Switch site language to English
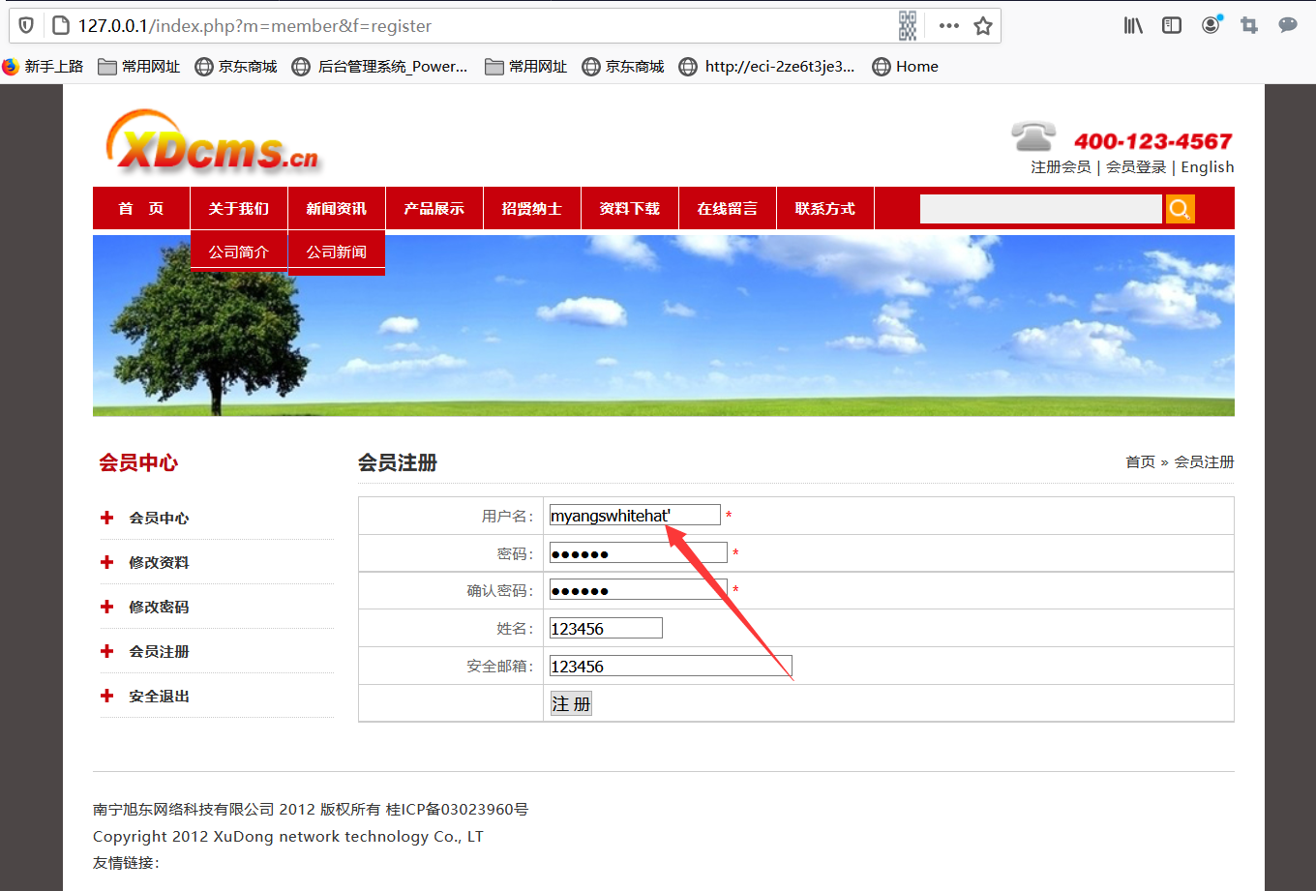The height and width of the screenshot is (891, 1316). coord(1208,167)
